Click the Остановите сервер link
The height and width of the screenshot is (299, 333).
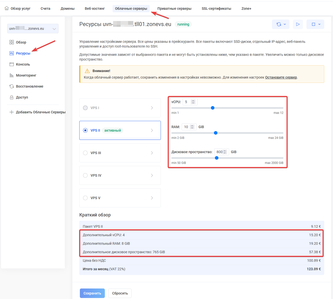click(281, 77)
